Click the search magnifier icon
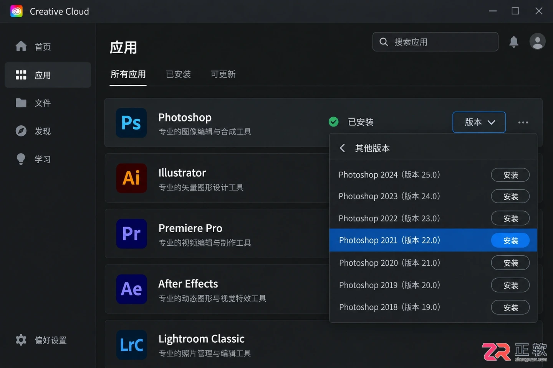Viewport: 553px width, 368px height. pos(384,42)
